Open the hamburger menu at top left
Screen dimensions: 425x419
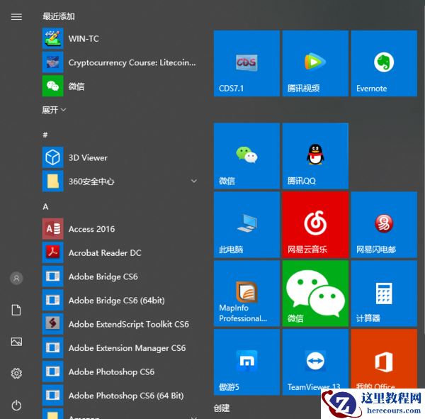[16, 17]
